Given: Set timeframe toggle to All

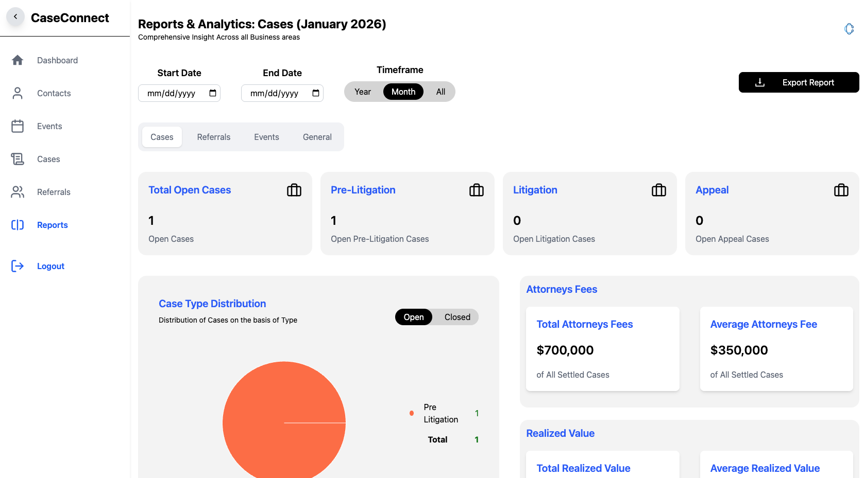Looking at the screenshot, I should pos(441,92).
